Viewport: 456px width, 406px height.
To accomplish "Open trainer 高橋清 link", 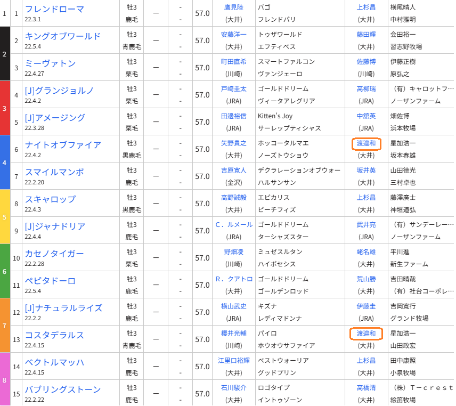I will pyautogui.click(x=366, y=388).
